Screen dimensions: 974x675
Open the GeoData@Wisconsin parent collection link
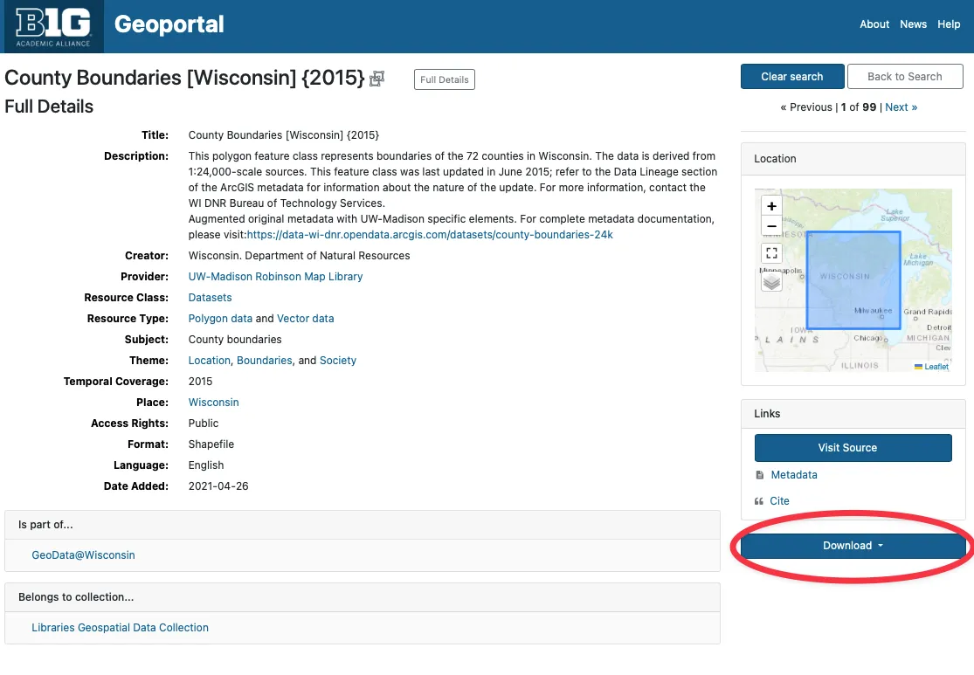(83, 555)
